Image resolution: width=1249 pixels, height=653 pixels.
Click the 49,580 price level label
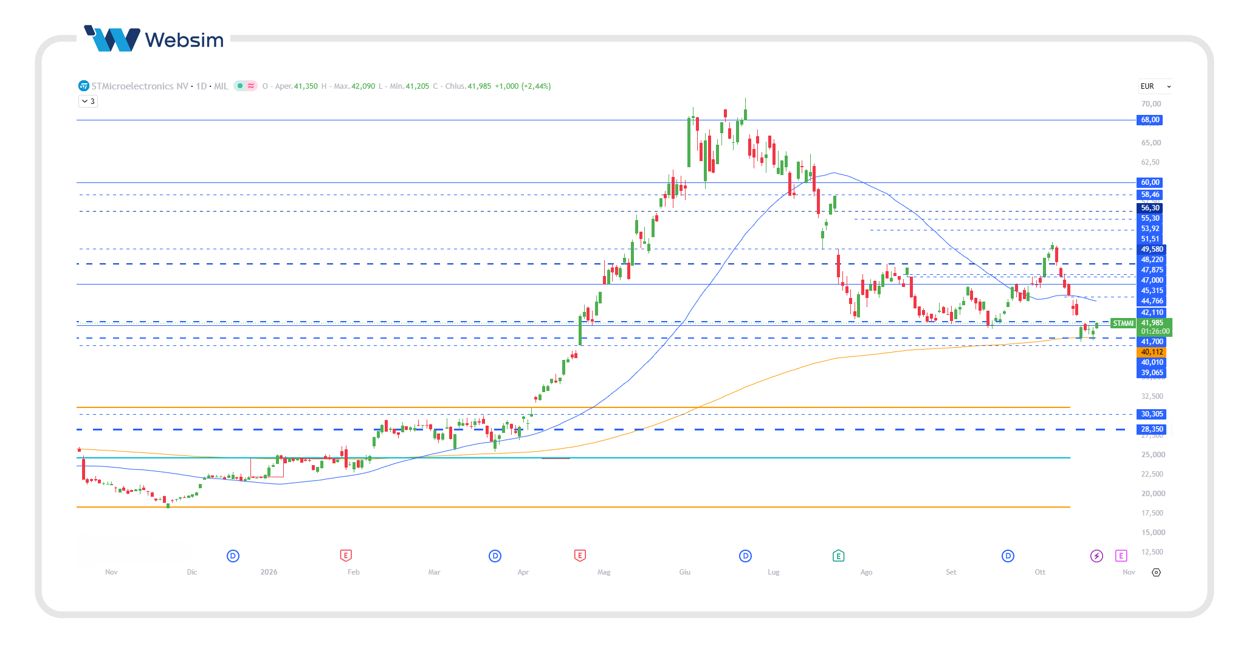[1151, 249]
